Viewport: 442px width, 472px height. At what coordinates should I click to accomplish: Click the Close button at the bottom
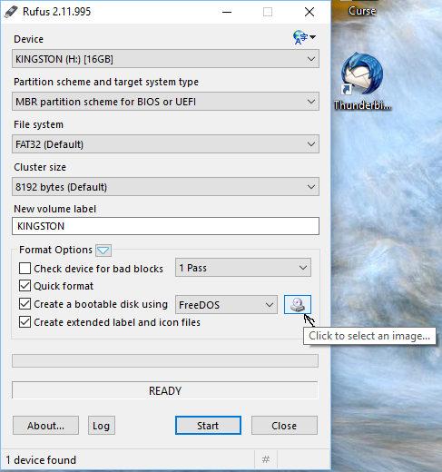tap(284, 426)
